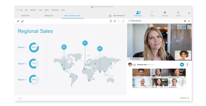Click the Alison Cassidy name label on main video

[135, 59]
